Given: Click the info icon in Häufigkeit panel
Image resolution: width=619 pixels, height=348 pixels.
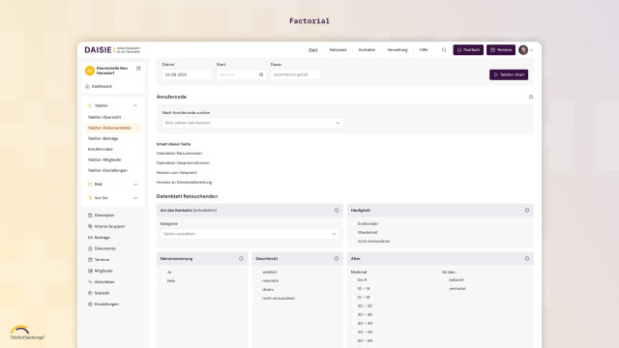Looking at the screenshot, I should click(x=527, y=211).
